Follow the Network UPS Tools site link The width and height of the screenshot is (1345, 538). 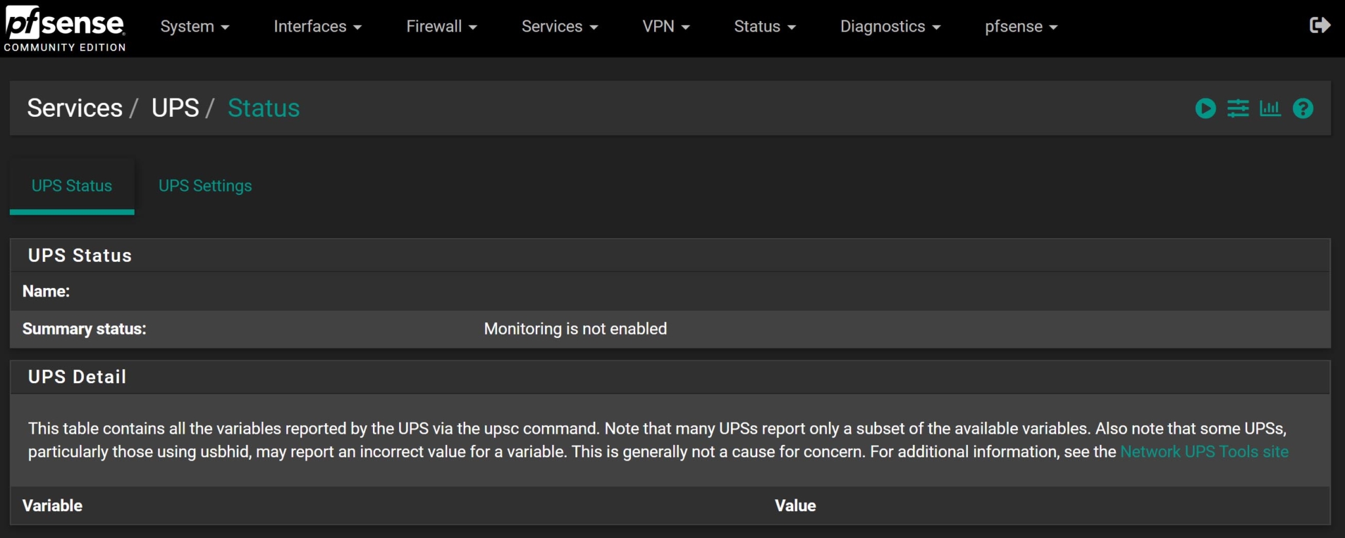(1204, 451)
